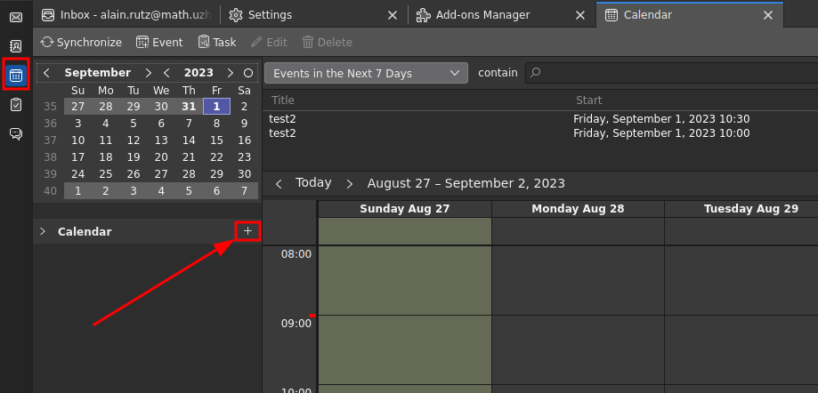Go to previous month in mini calendar
Viewport: 818px width, 393px height.
[x=47, y=73]
